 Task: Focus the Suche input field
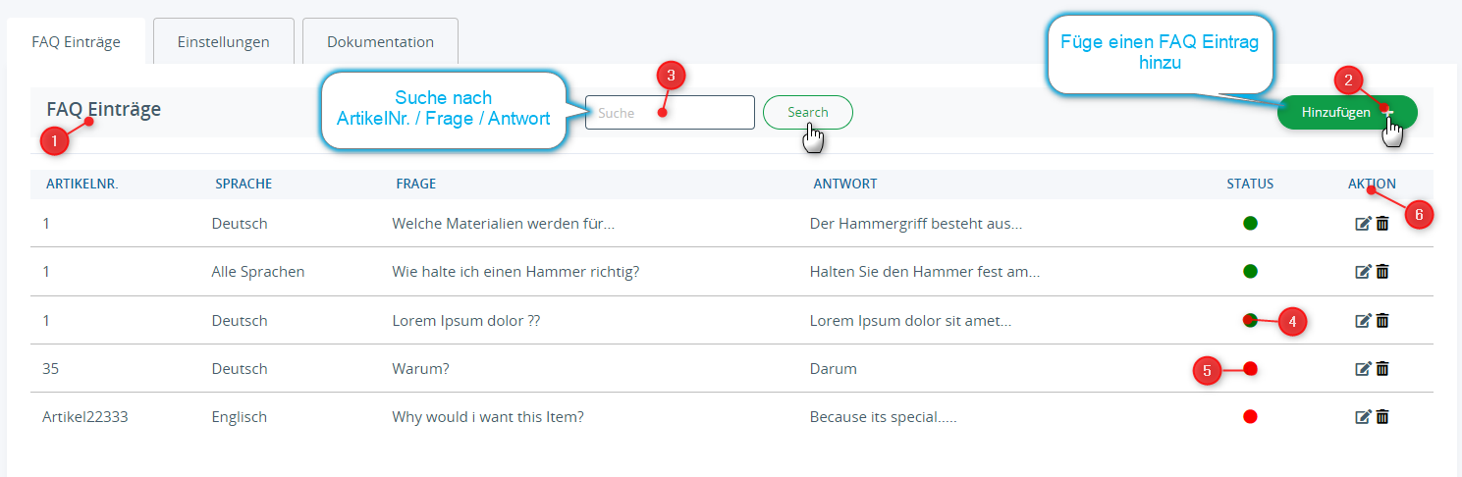(670, 112)
